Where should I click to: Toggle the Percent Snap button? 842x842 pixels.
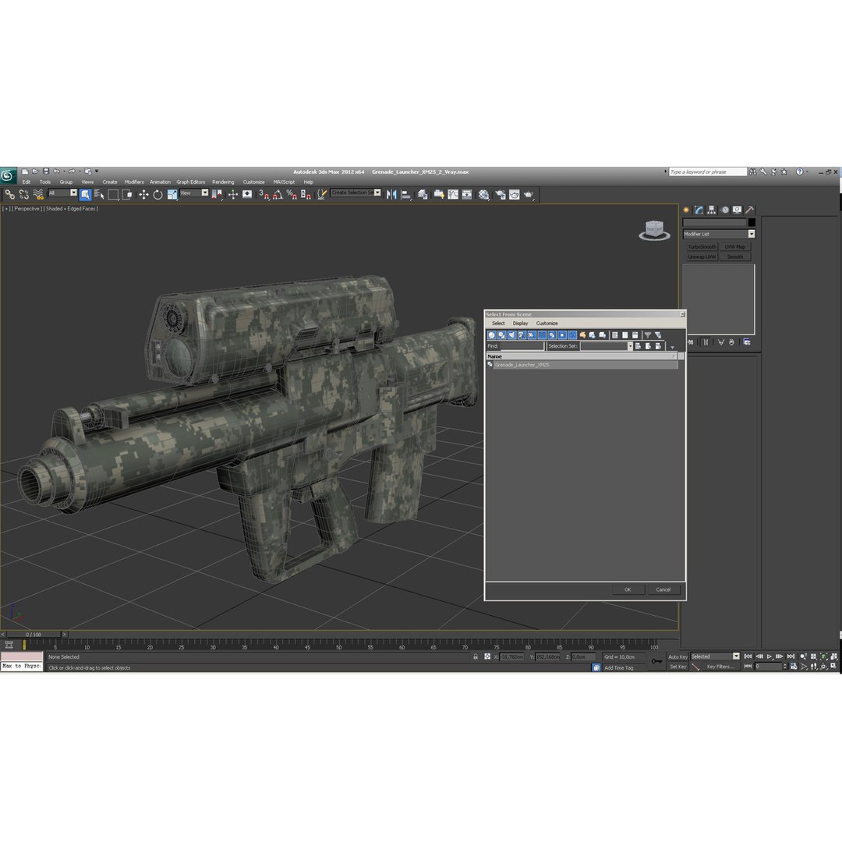(292, 194)
